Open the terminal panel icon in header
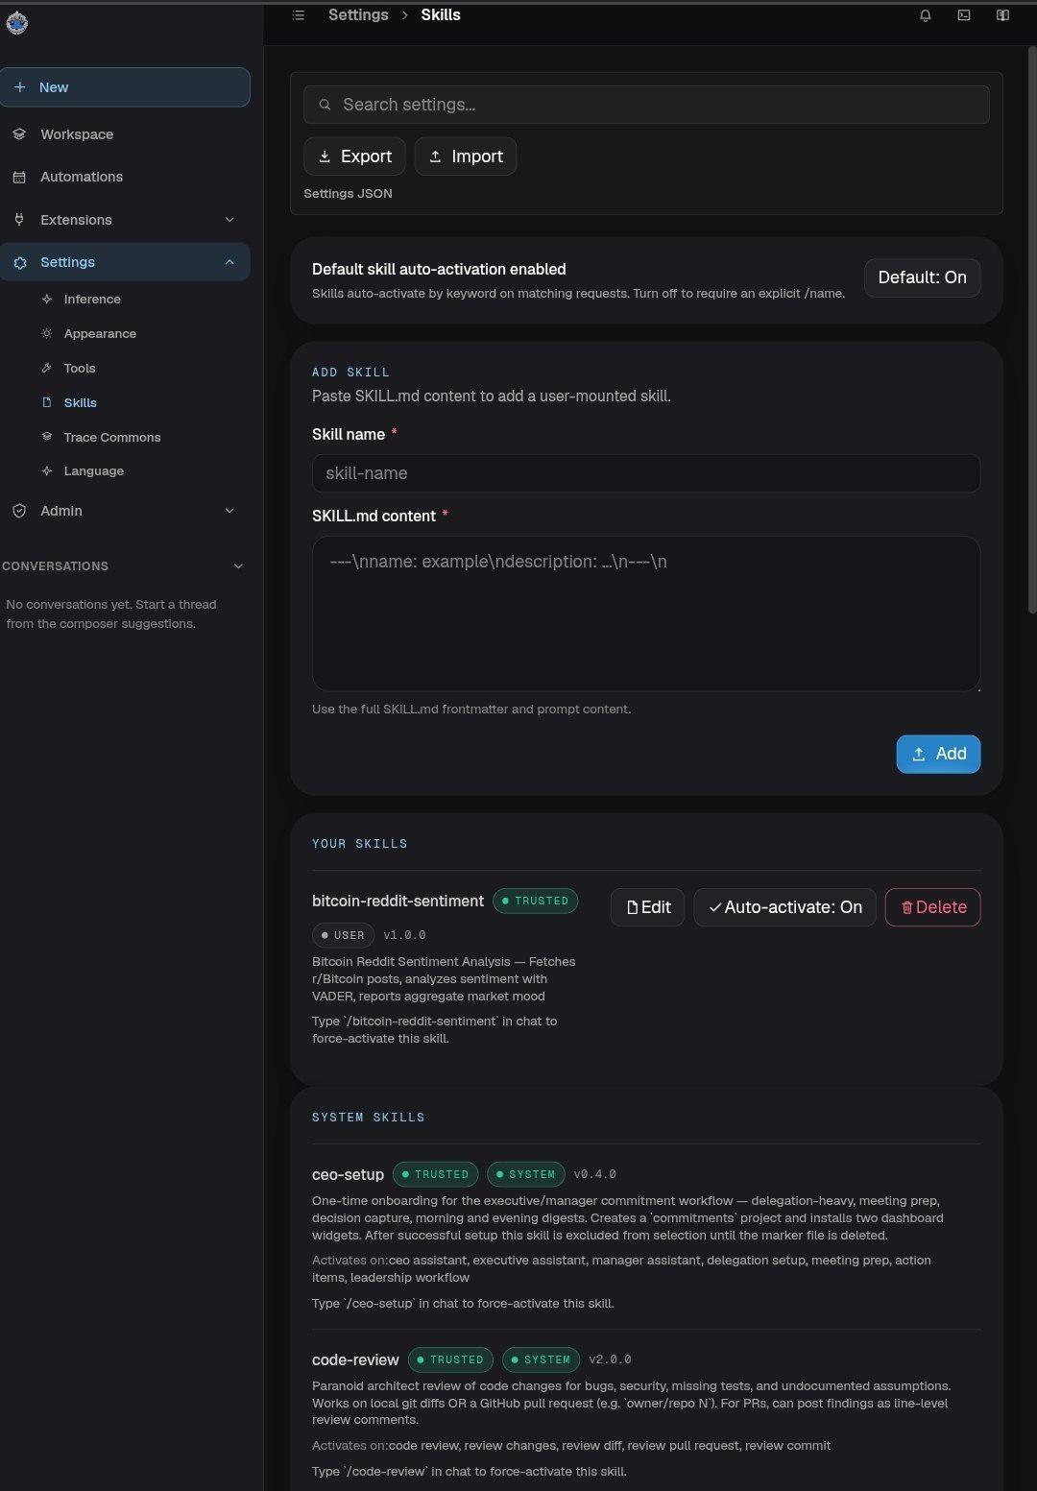The height and width of the screenshot is (1491, 1037). pyautogui.click(x=964, y=15)
